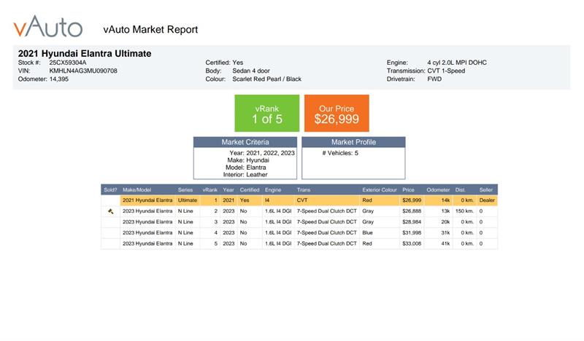Image resolution: width=584 pixels, height=341 pixels.
Task: Click the Seller column header
Action: (x=486, y=189)
